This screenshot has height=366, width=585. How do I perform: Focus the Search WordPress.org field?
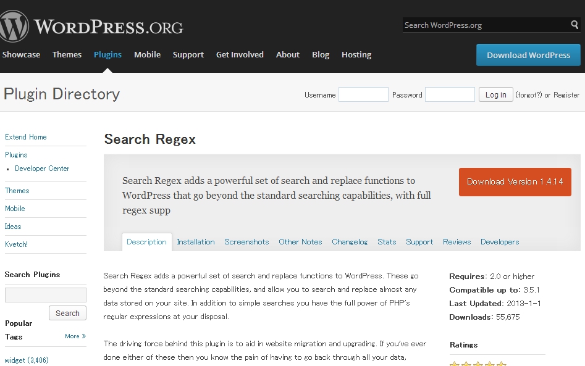(486, 25)
